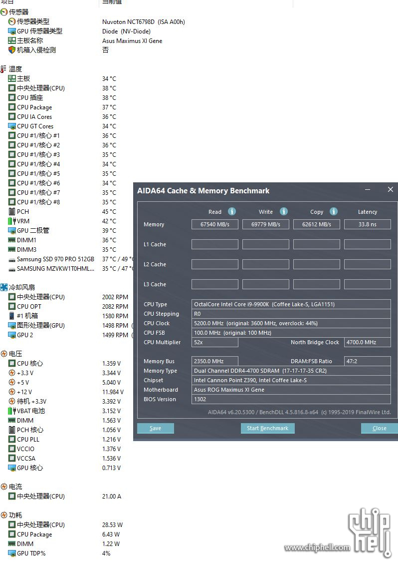This screenshot has height=565, width=398.
Task: Click the Nuvoton NCT6798D sensor value
Action: point(144,22)
